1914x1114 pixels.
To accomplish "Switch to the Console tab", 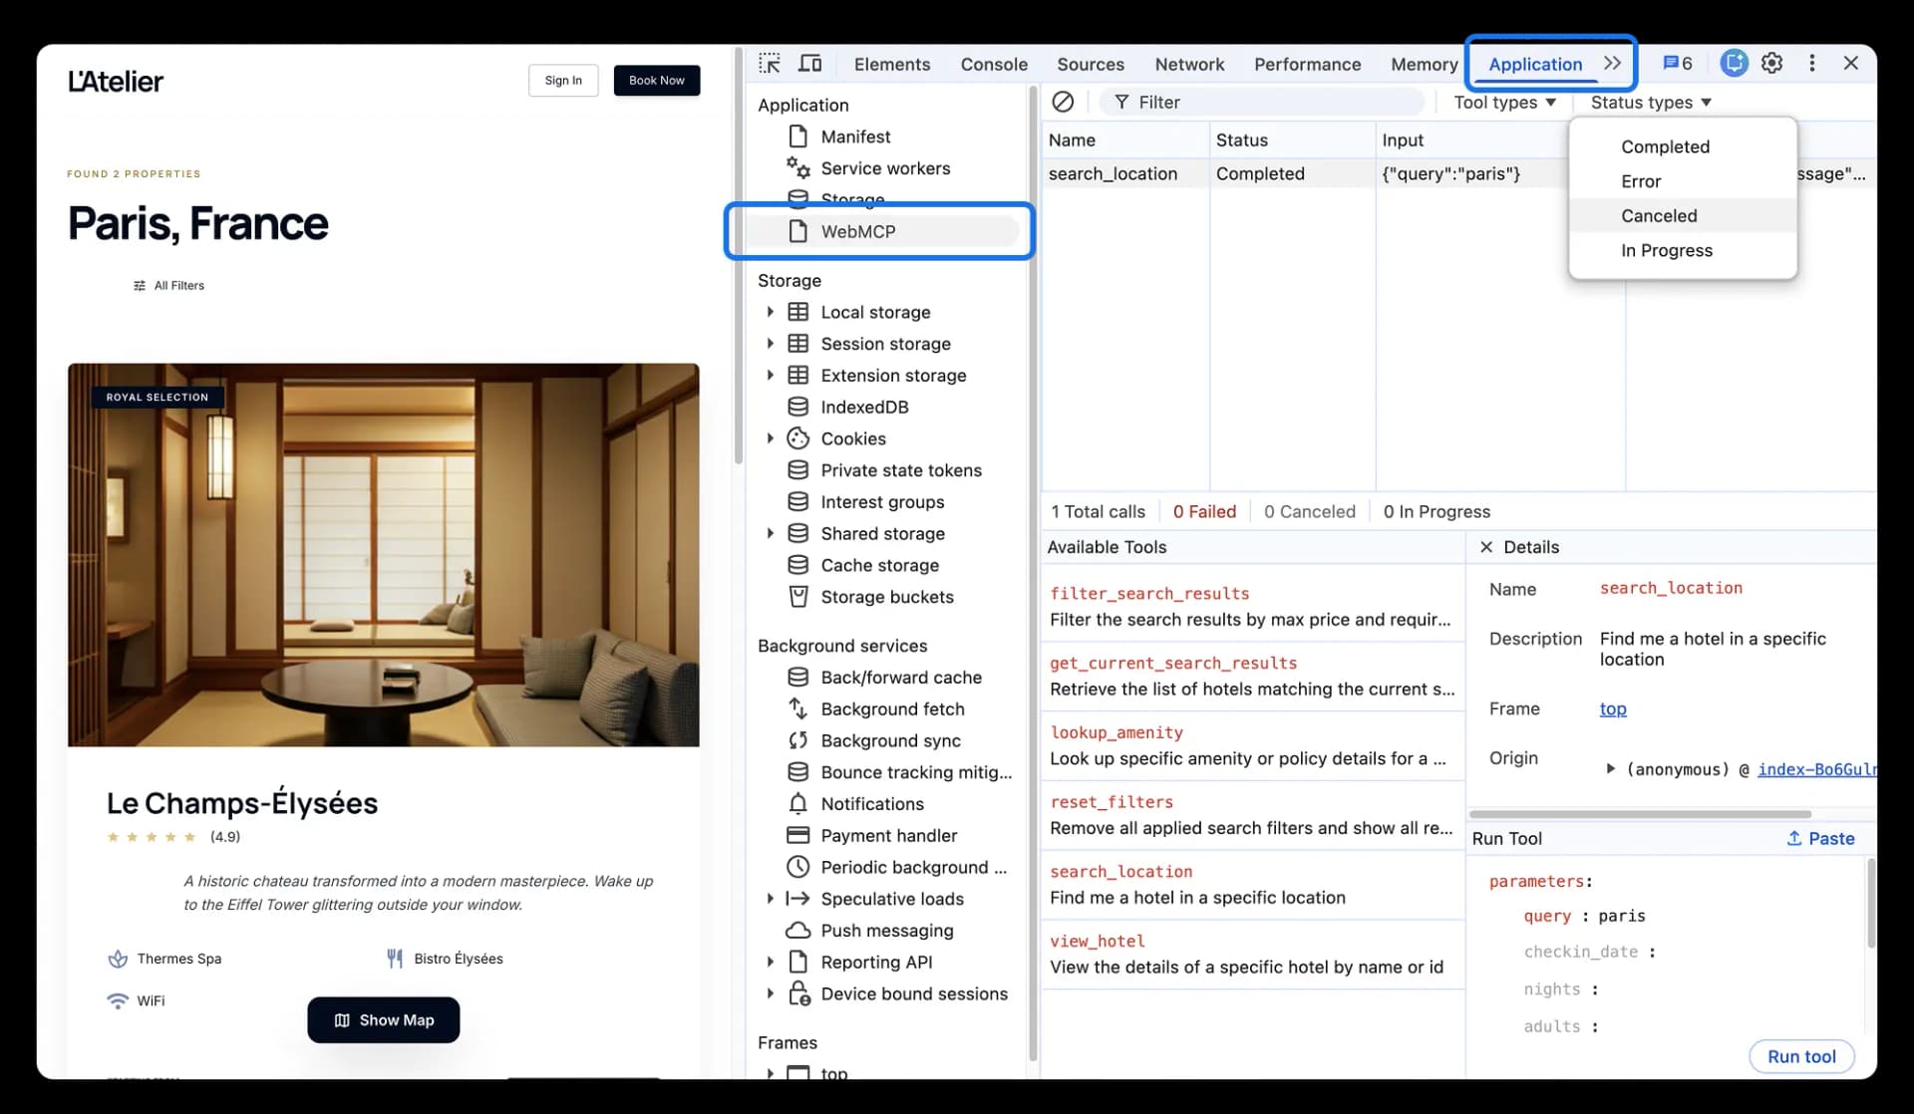I will 994,64.
